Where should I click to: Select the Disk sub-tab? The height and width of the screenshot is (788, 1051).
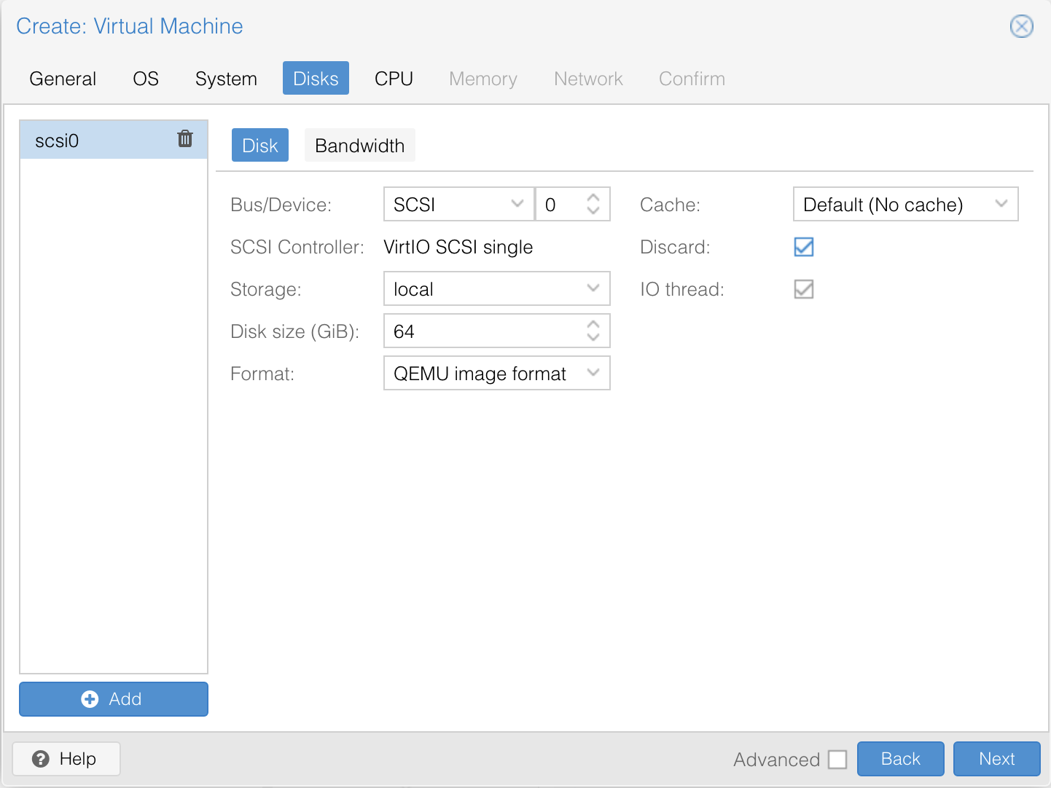pos(260,146)
